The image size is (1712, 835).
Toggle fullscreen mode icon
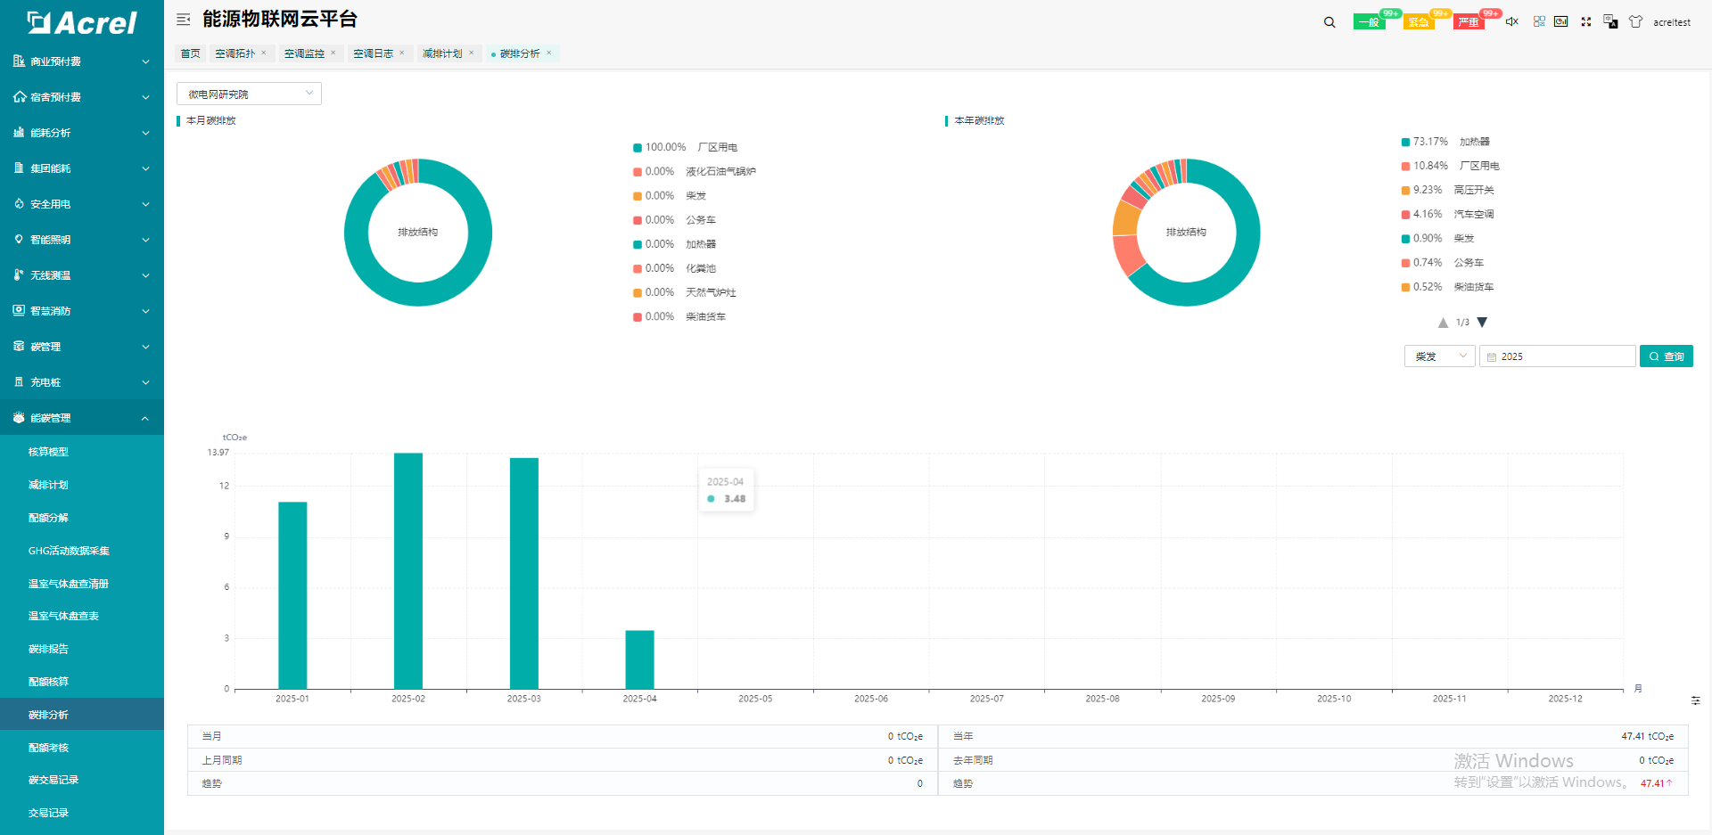[x=1586, y=21]
